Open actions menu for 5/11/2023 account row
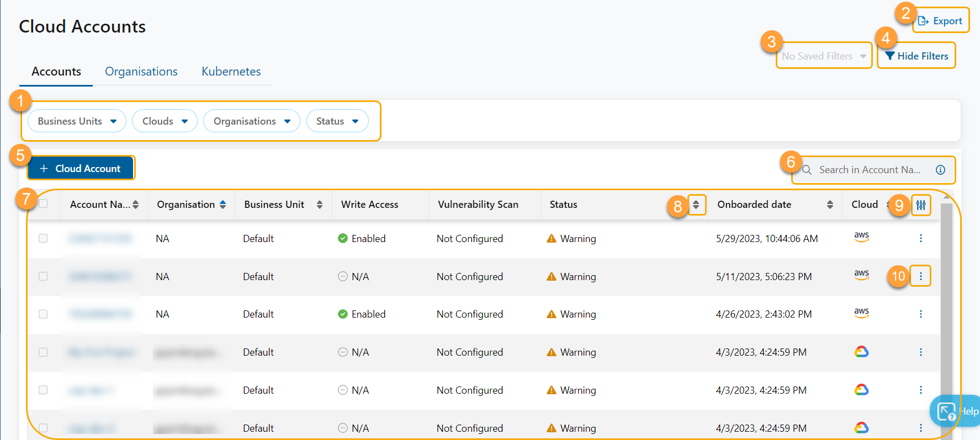 920,276
